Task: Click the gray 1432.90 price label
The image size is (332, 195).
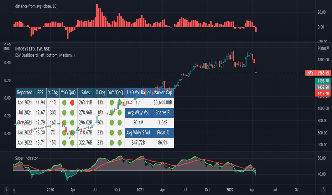Action: tap(323, 87)
